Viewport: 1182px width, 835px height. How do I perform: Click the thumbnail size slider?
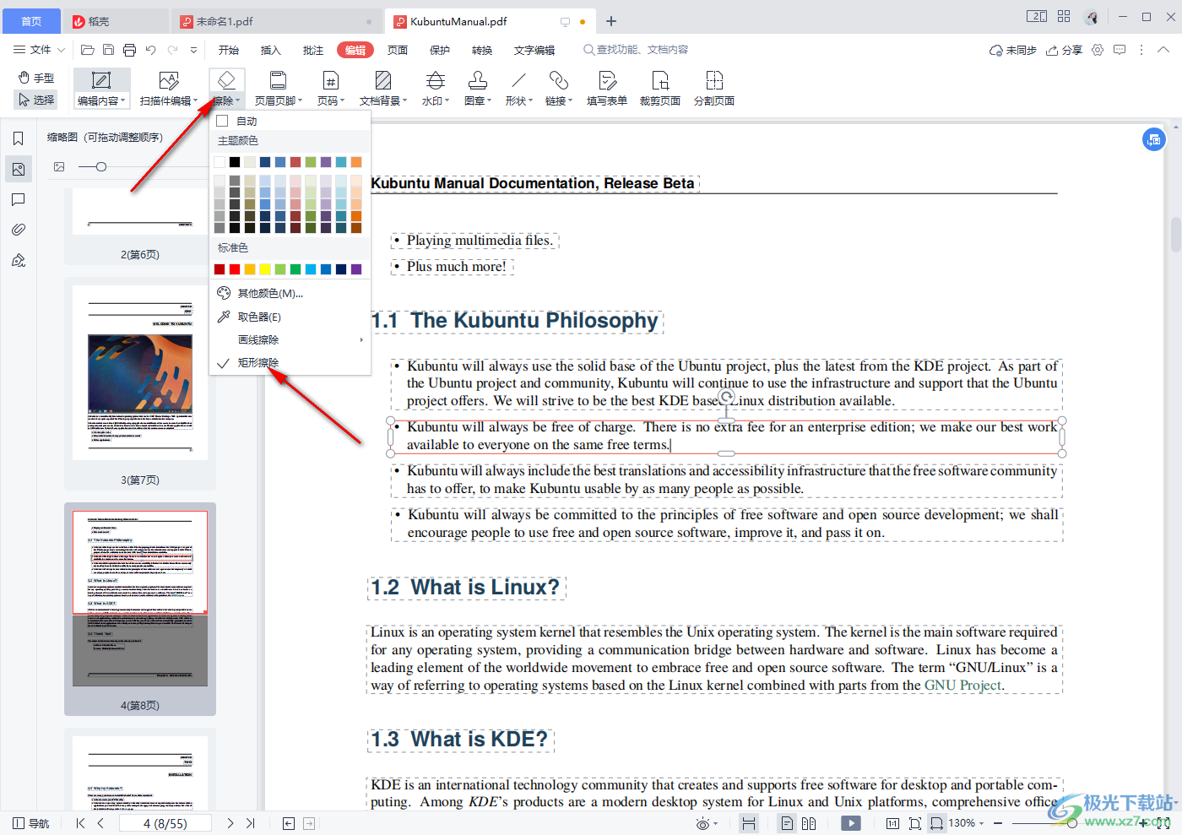(100, 167)
